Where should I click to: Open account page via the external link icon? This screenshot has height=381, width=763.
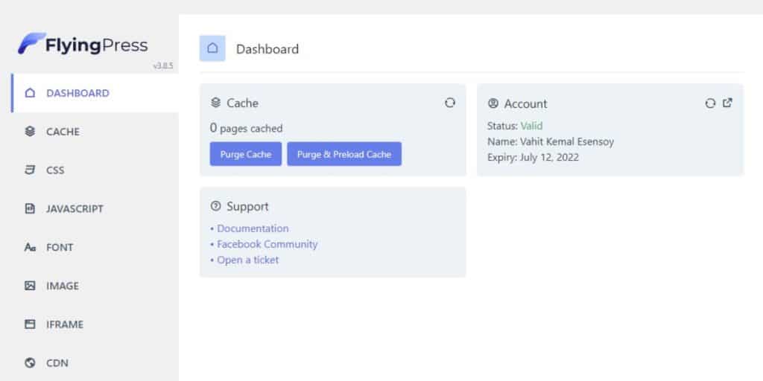[x=727, y=103]
